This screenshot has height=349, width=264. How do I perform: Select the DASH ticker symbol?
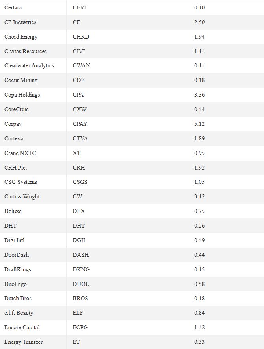pyautogui.click(x=81, y=255)
